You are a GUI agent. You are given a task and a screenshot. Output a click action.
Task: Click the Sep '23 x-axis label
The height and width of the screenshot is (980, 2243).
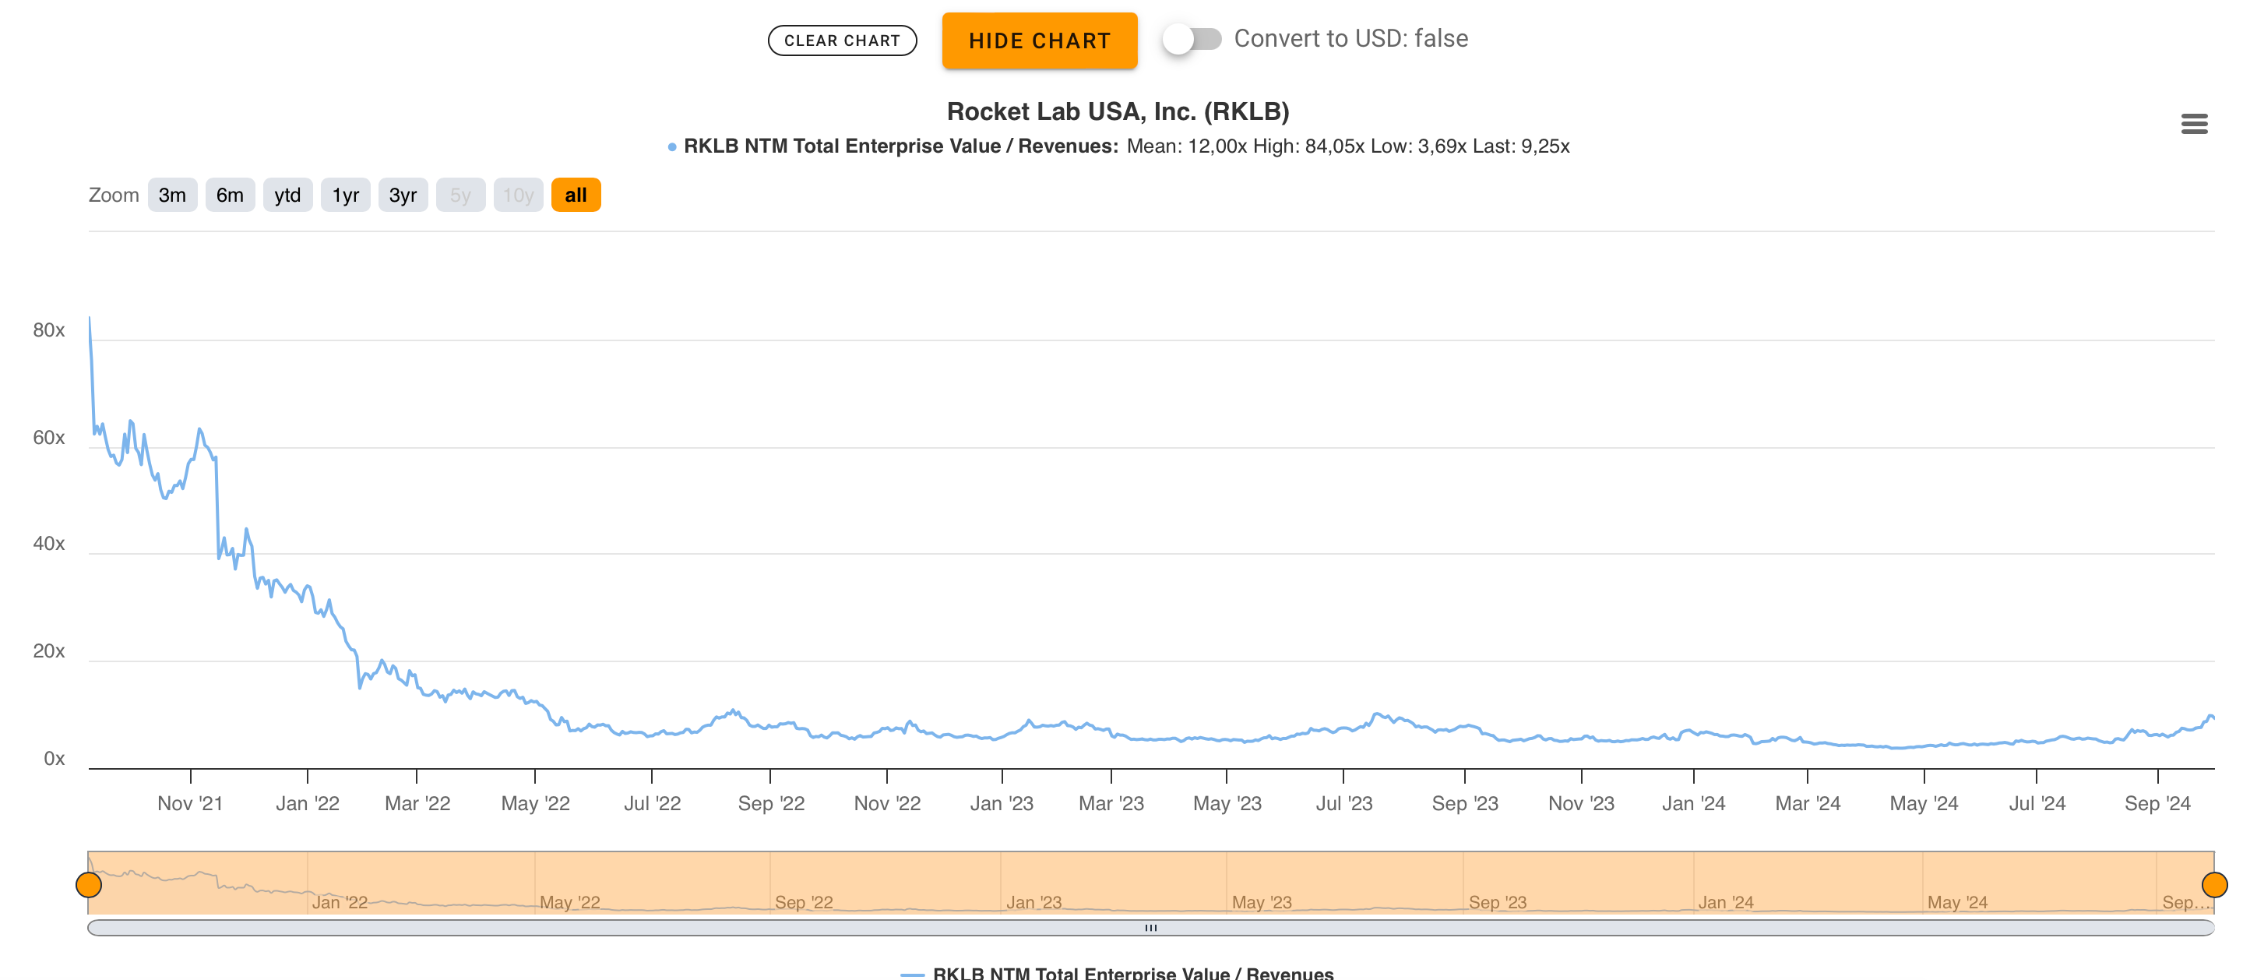click(x=1464, y=803)
